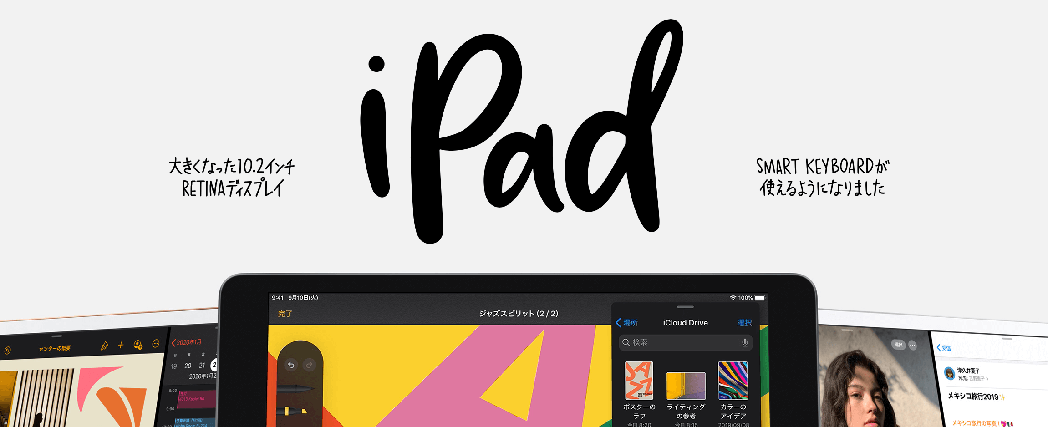The image size is (1048, 427).
Task: Tap 完了 to finish the drawing
Action: 285,314
